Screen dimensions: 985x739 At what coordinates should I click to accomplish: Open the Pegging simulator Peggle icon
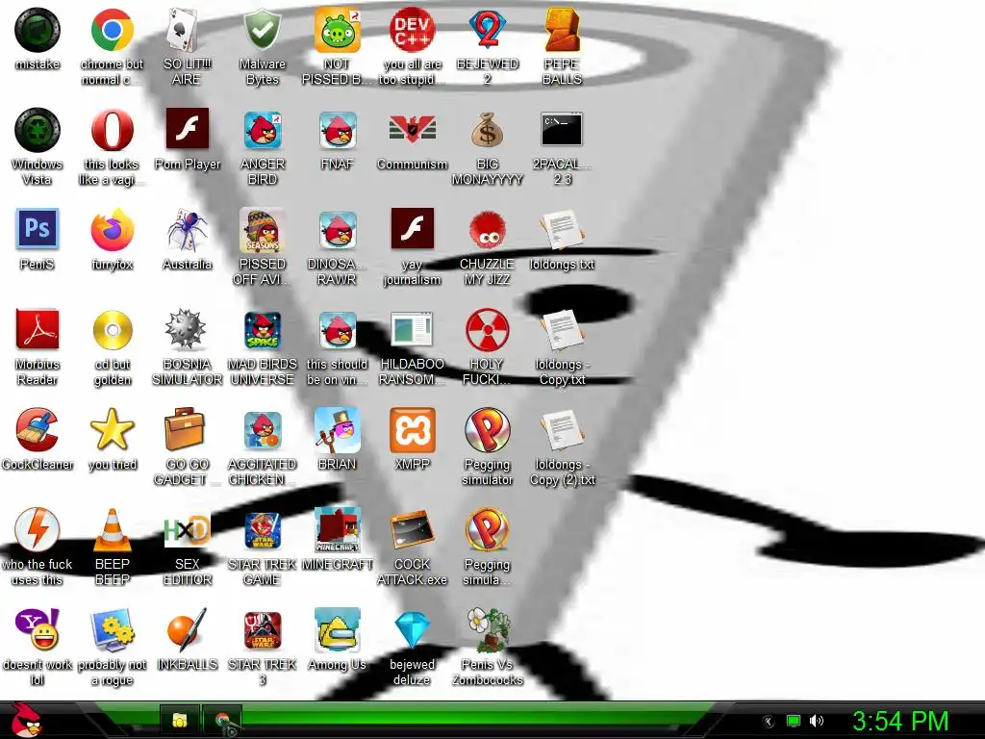coord(488,430)
